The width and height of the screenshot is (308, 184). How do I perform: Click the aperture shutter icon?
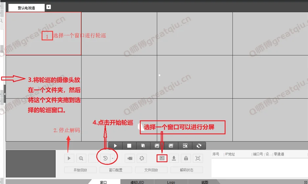(x=142, y=158)
